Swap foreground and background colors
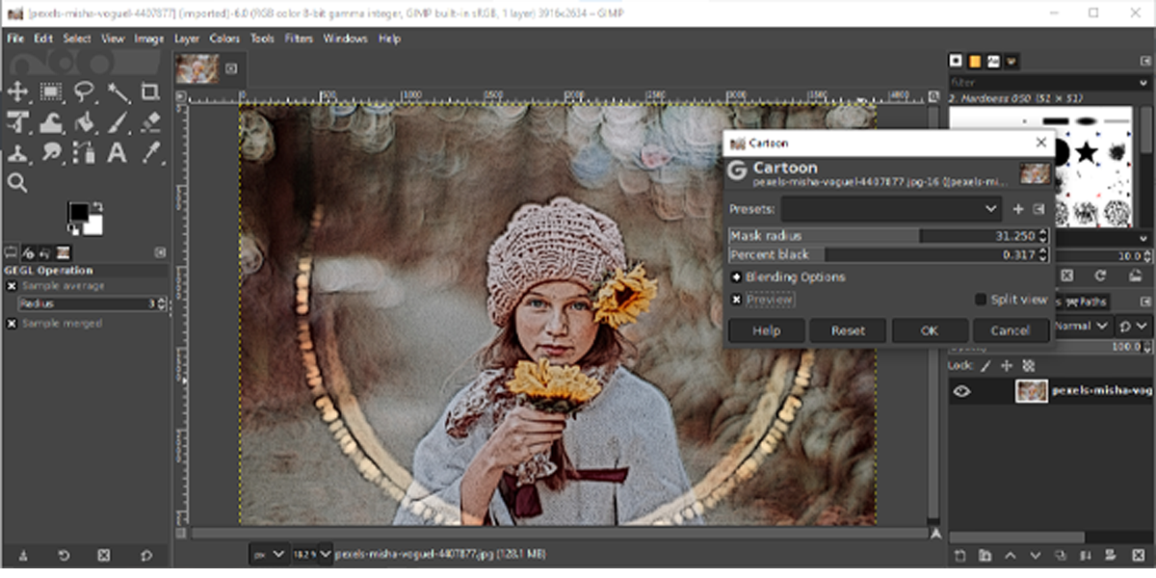The image size is (1156, 578). click(x=97, y=206)
